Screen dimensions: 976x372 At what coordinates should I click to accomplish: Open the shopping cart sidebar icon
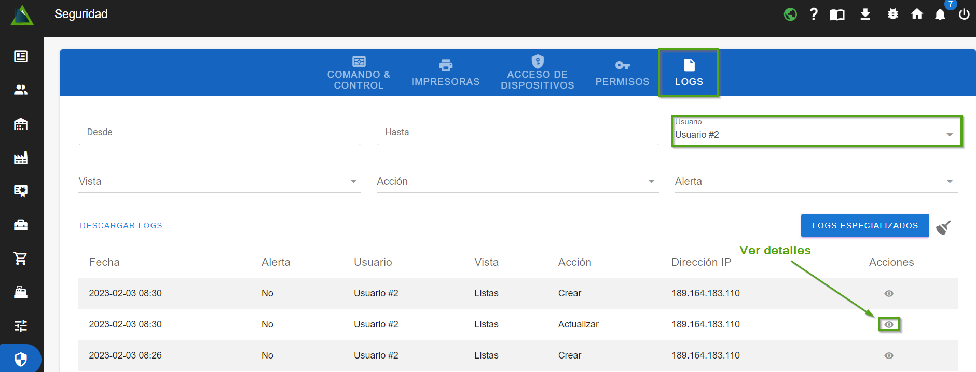pyautogui.click(x=21, y=258)
